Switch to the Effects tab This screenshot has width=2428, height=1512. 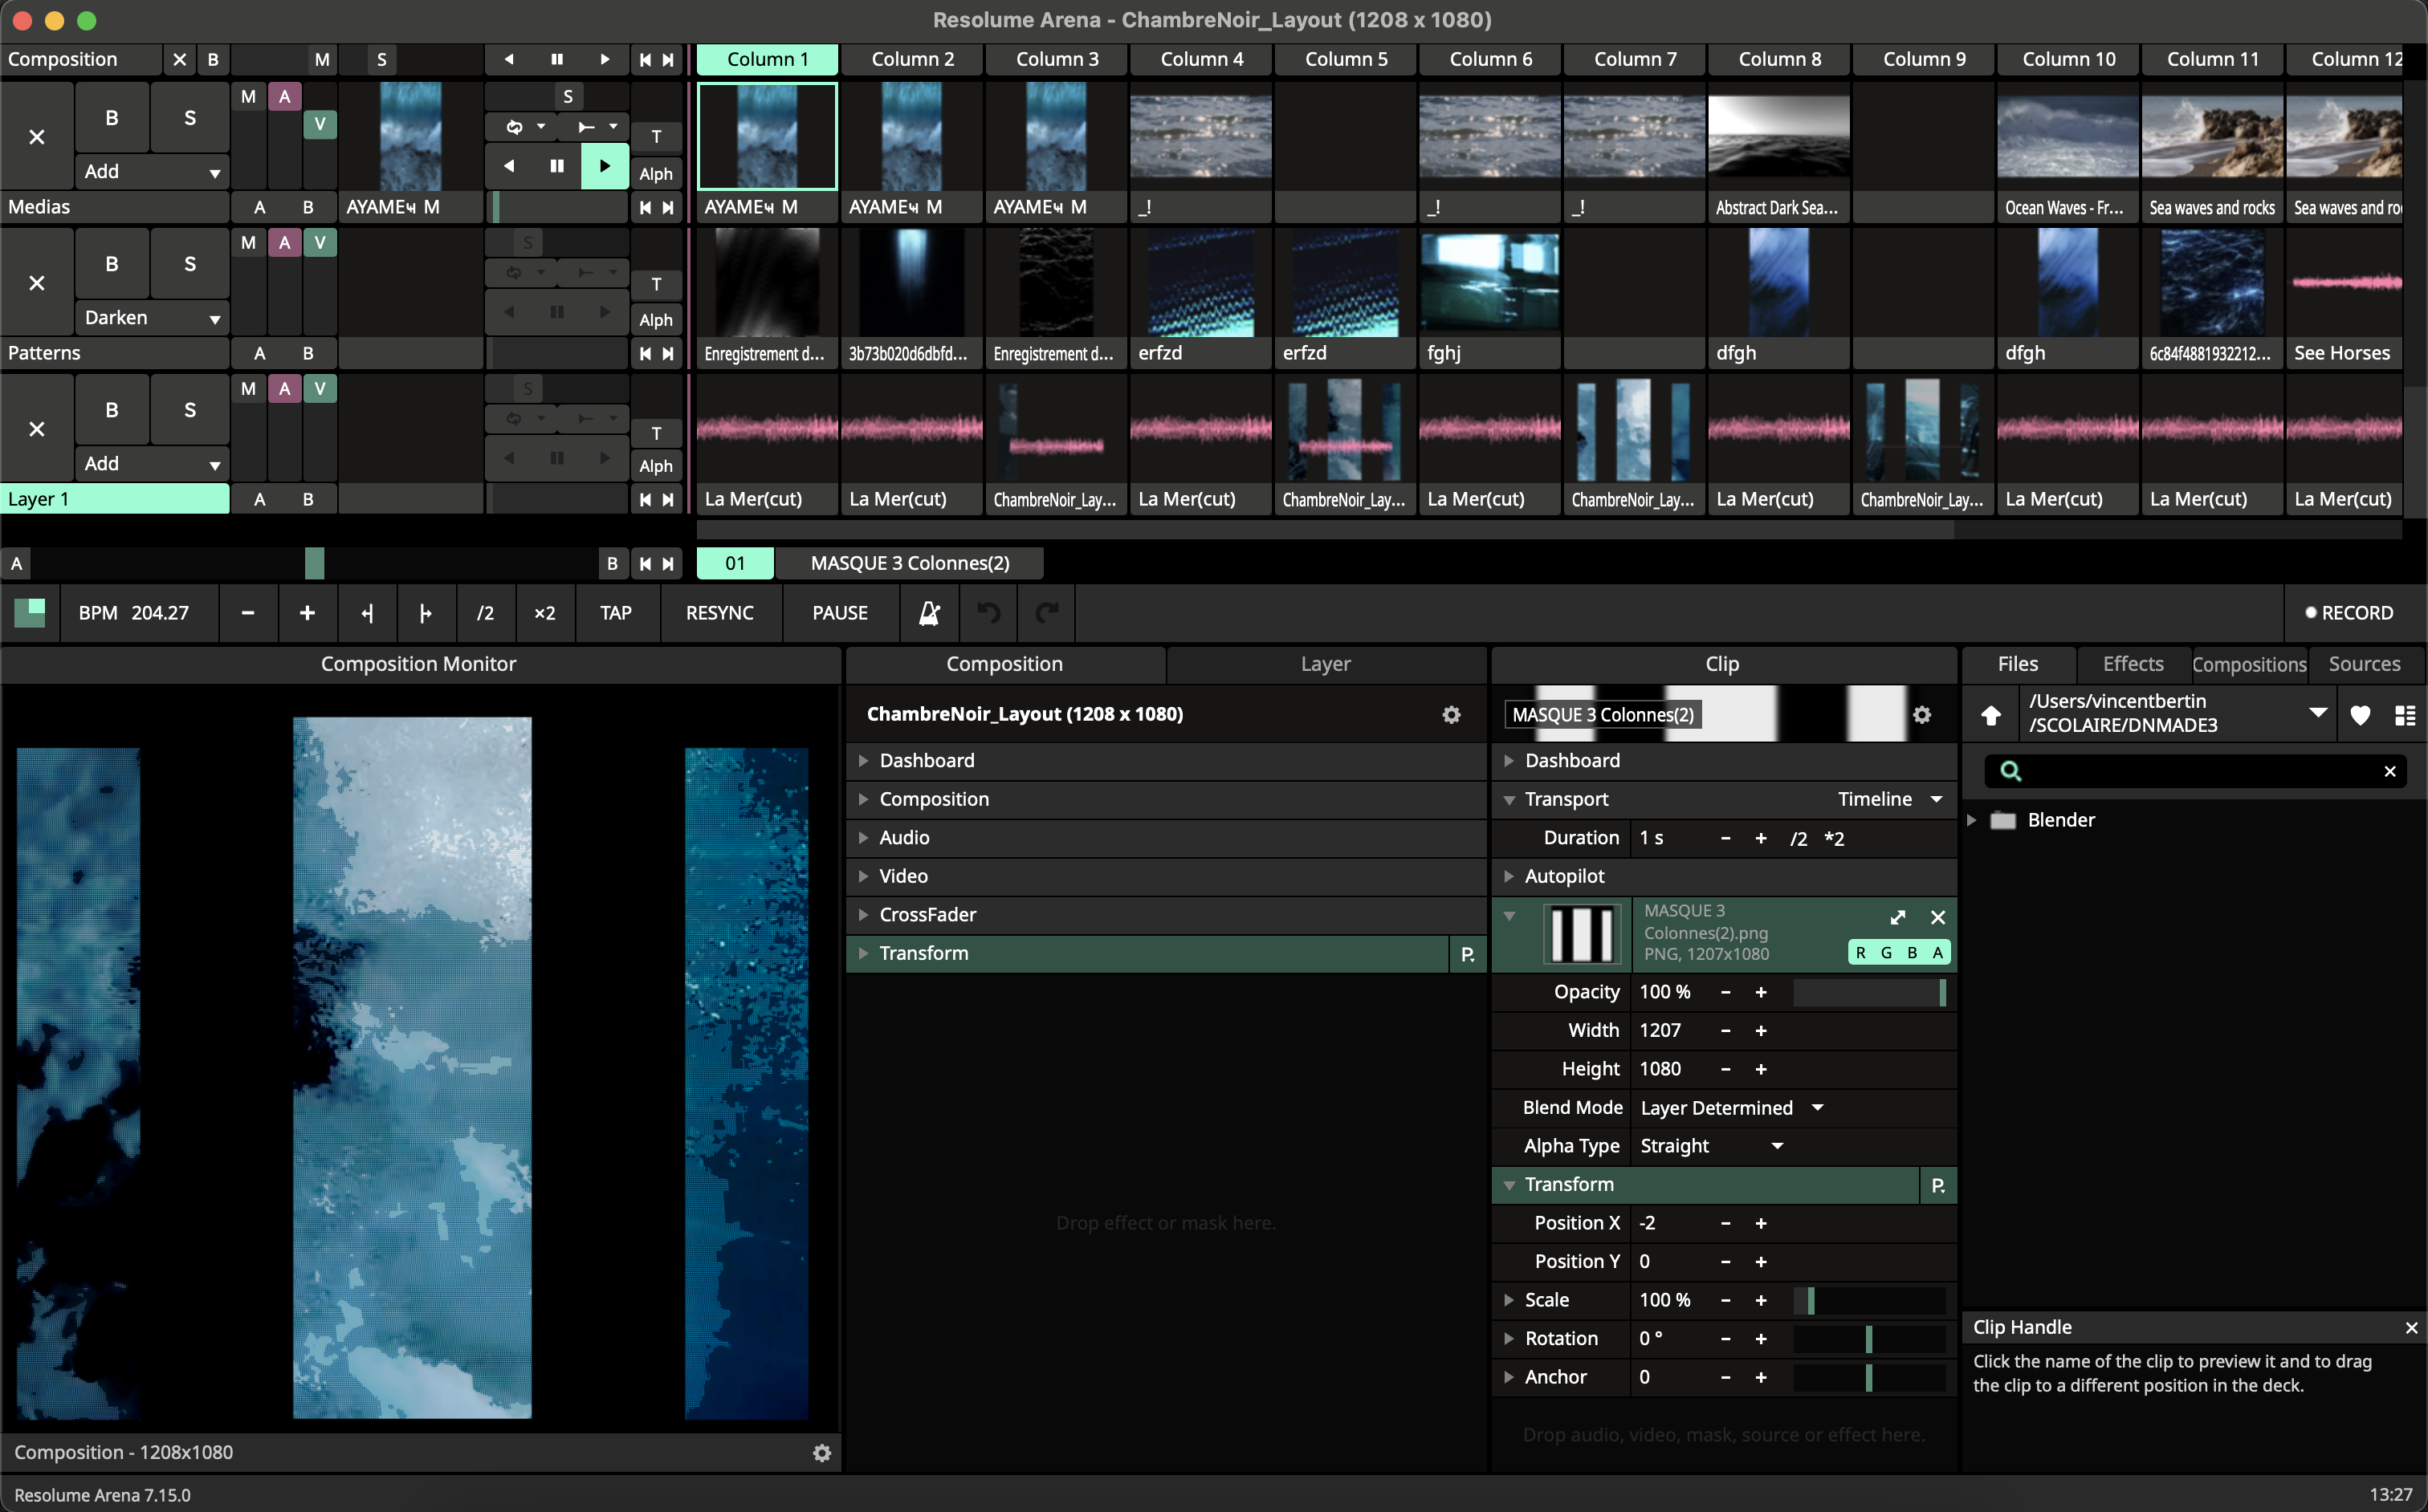point(2132,664)
